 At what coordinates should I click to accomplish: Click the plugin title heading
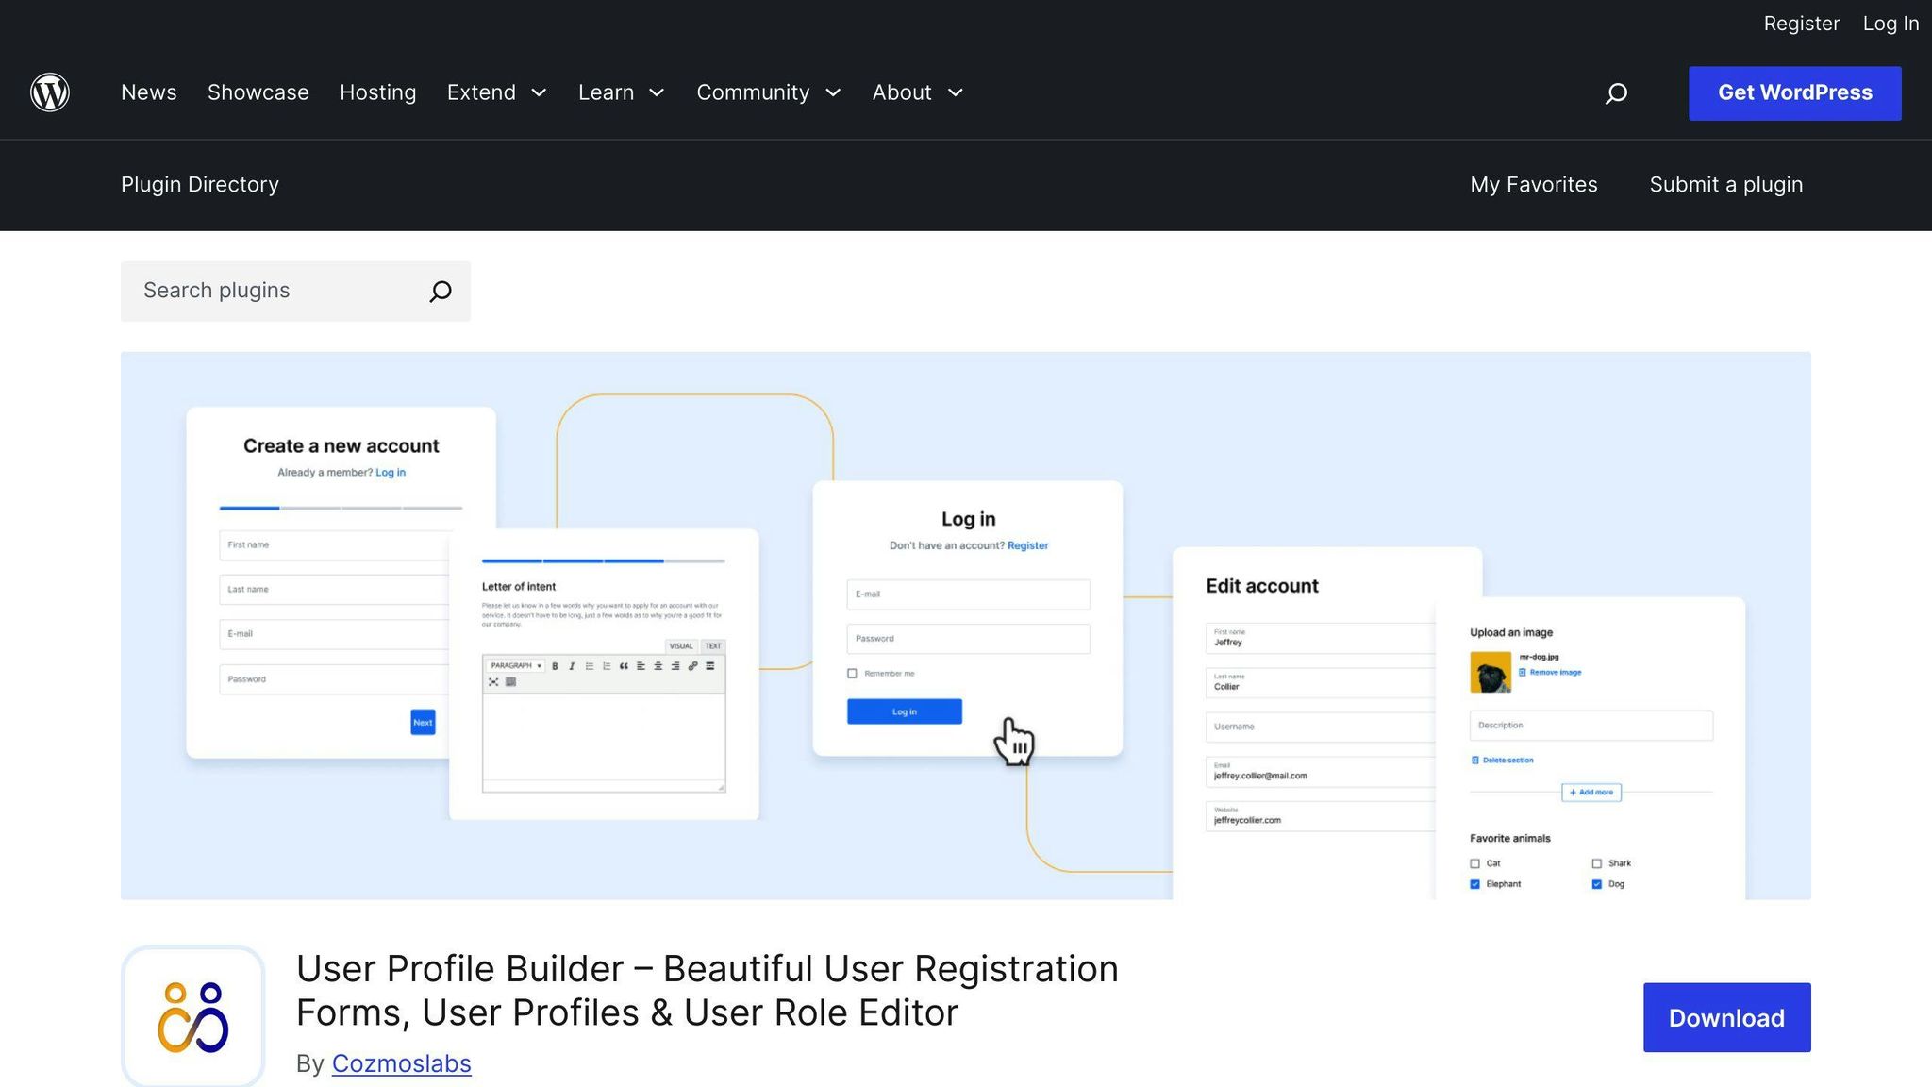[x=708, y=990]
